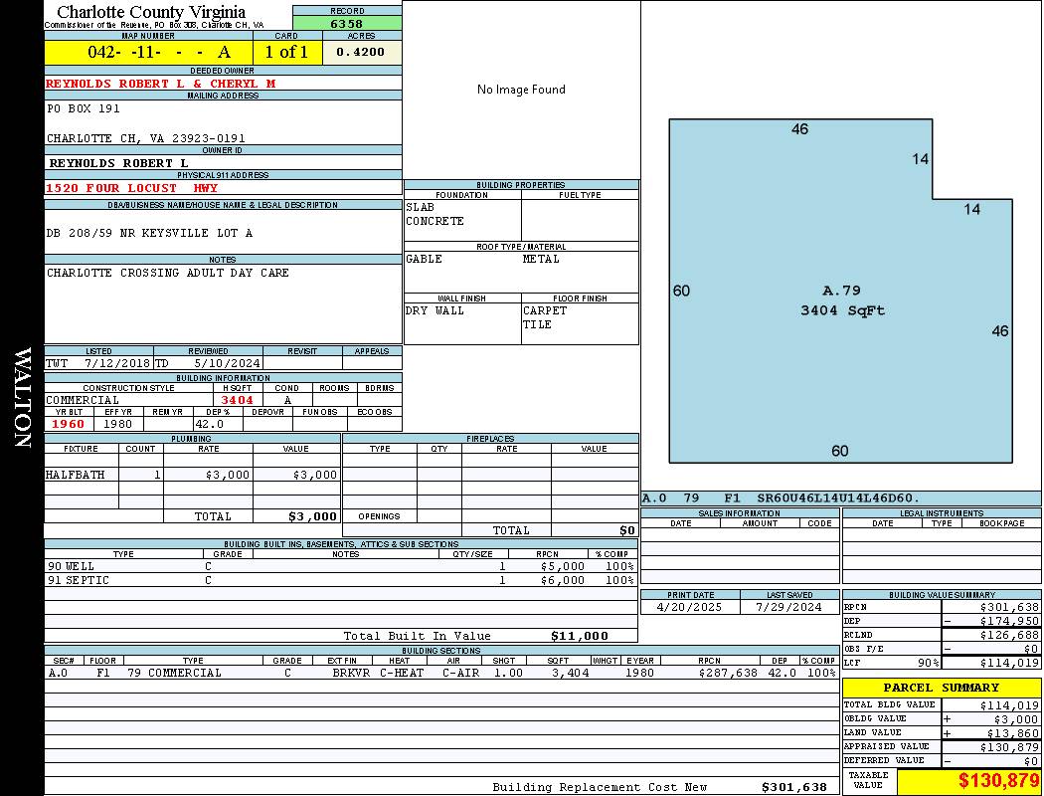Select deeded owner Reynolds Robert L & Cheryl M
This screenshot has height=796, width=1044.
coord(161,84)
